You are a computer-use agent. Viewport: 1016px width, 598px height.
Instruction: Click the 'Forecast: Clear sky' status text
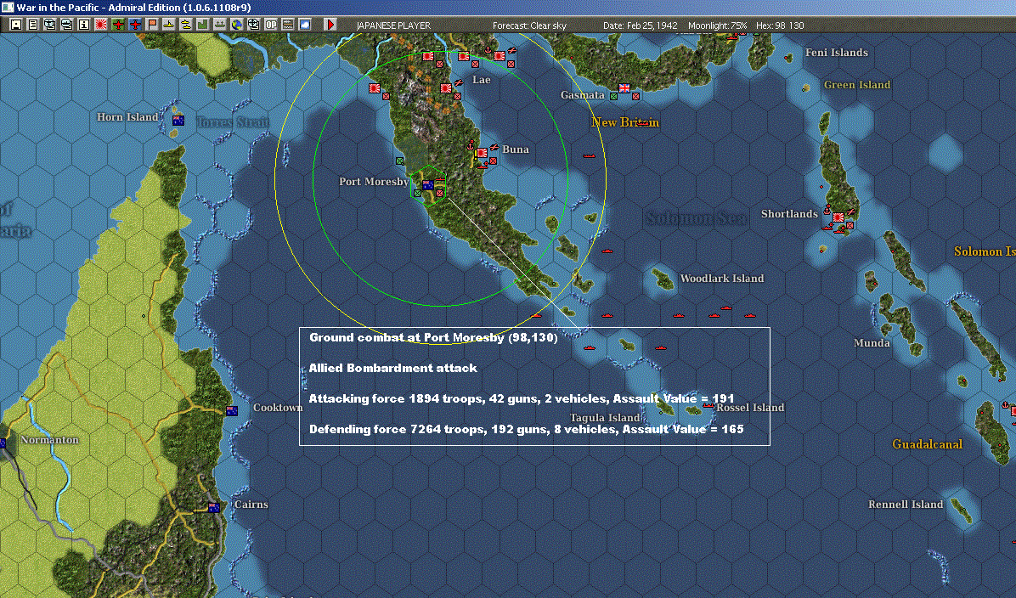[x=529, y=25]
